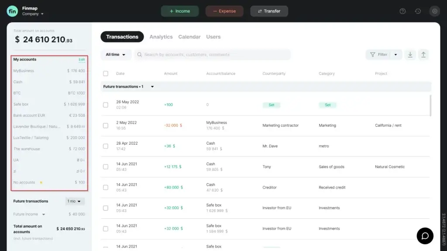This screenshot has height=251, width=447.
Task: Open the history clock icon
Action: tap(418, 11)
